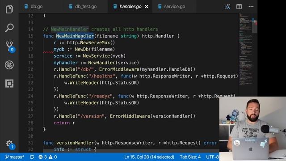Select the handler.go tab

coord(130,7)
